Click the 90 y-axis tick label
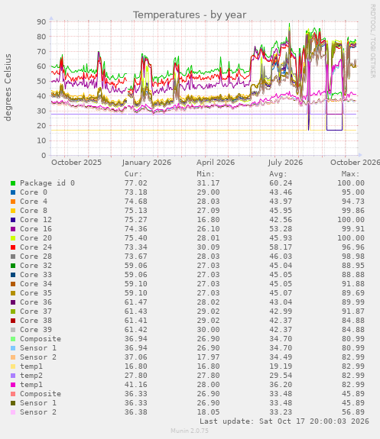This screenshot has height=439, width=380. (41, 21)
